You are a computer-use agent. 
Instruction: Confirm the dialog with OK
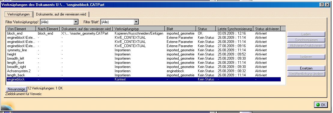321,105
